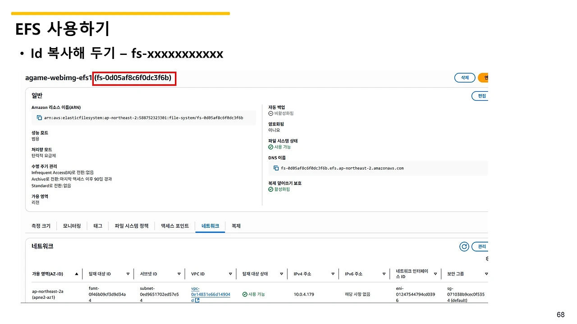The height and width of the screenshot is (324, 577).
Task: Click the Archive로 전환 lifecycle line
Action: 72,179
